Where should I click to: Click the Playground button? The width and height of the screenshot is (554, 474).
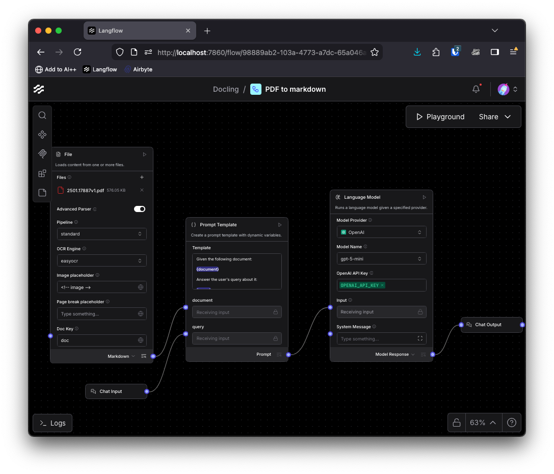coord(439,116)
